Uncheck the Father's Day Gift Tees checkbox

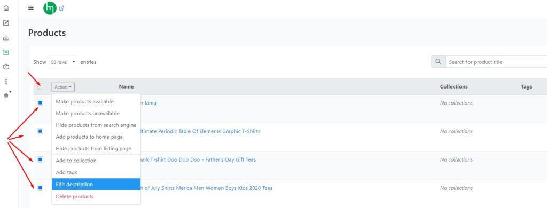point(40,159)
